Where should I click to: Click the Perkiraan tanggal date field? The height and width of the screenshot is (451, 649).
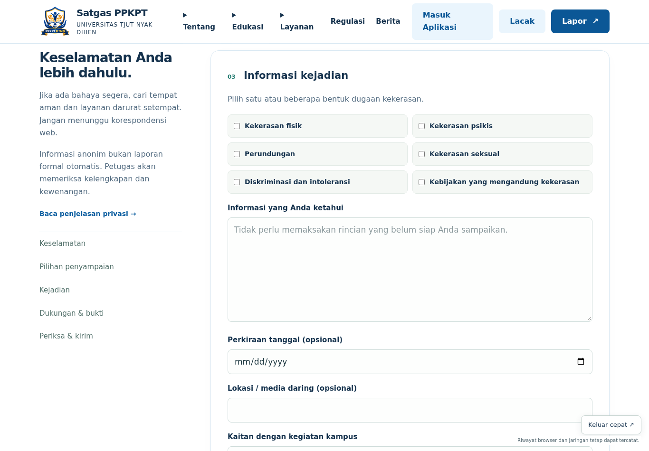(410, 362)
